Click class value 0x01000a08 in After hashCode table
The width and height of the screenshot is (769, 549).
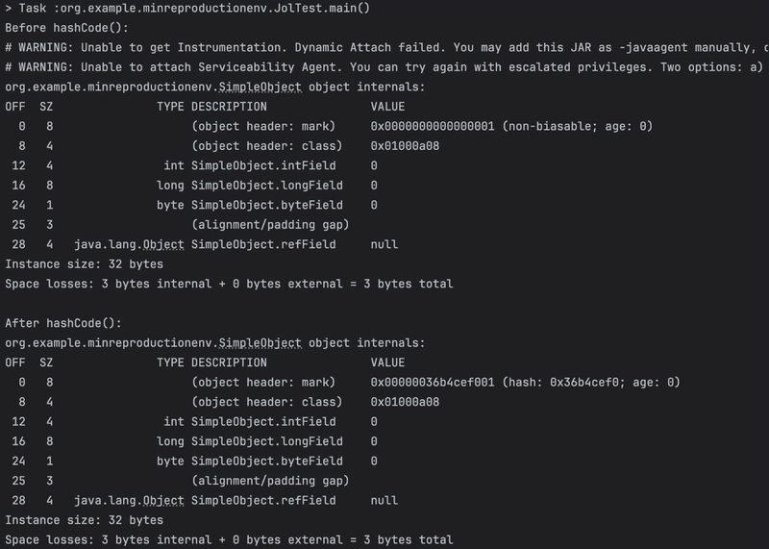point(405,402)
